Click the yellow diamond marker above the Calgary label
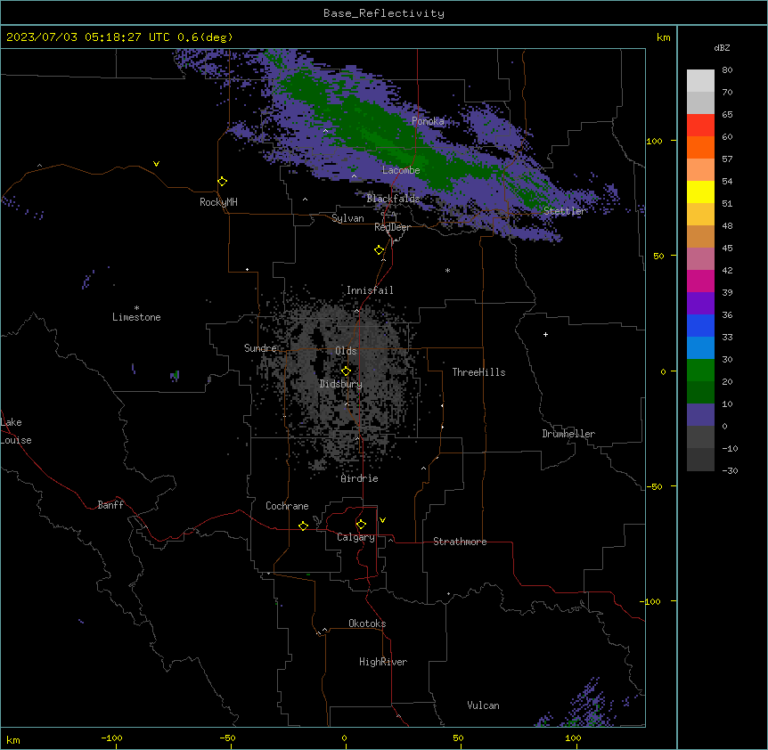The width and height of the screenshot is (768, 750). click(361, 525)
